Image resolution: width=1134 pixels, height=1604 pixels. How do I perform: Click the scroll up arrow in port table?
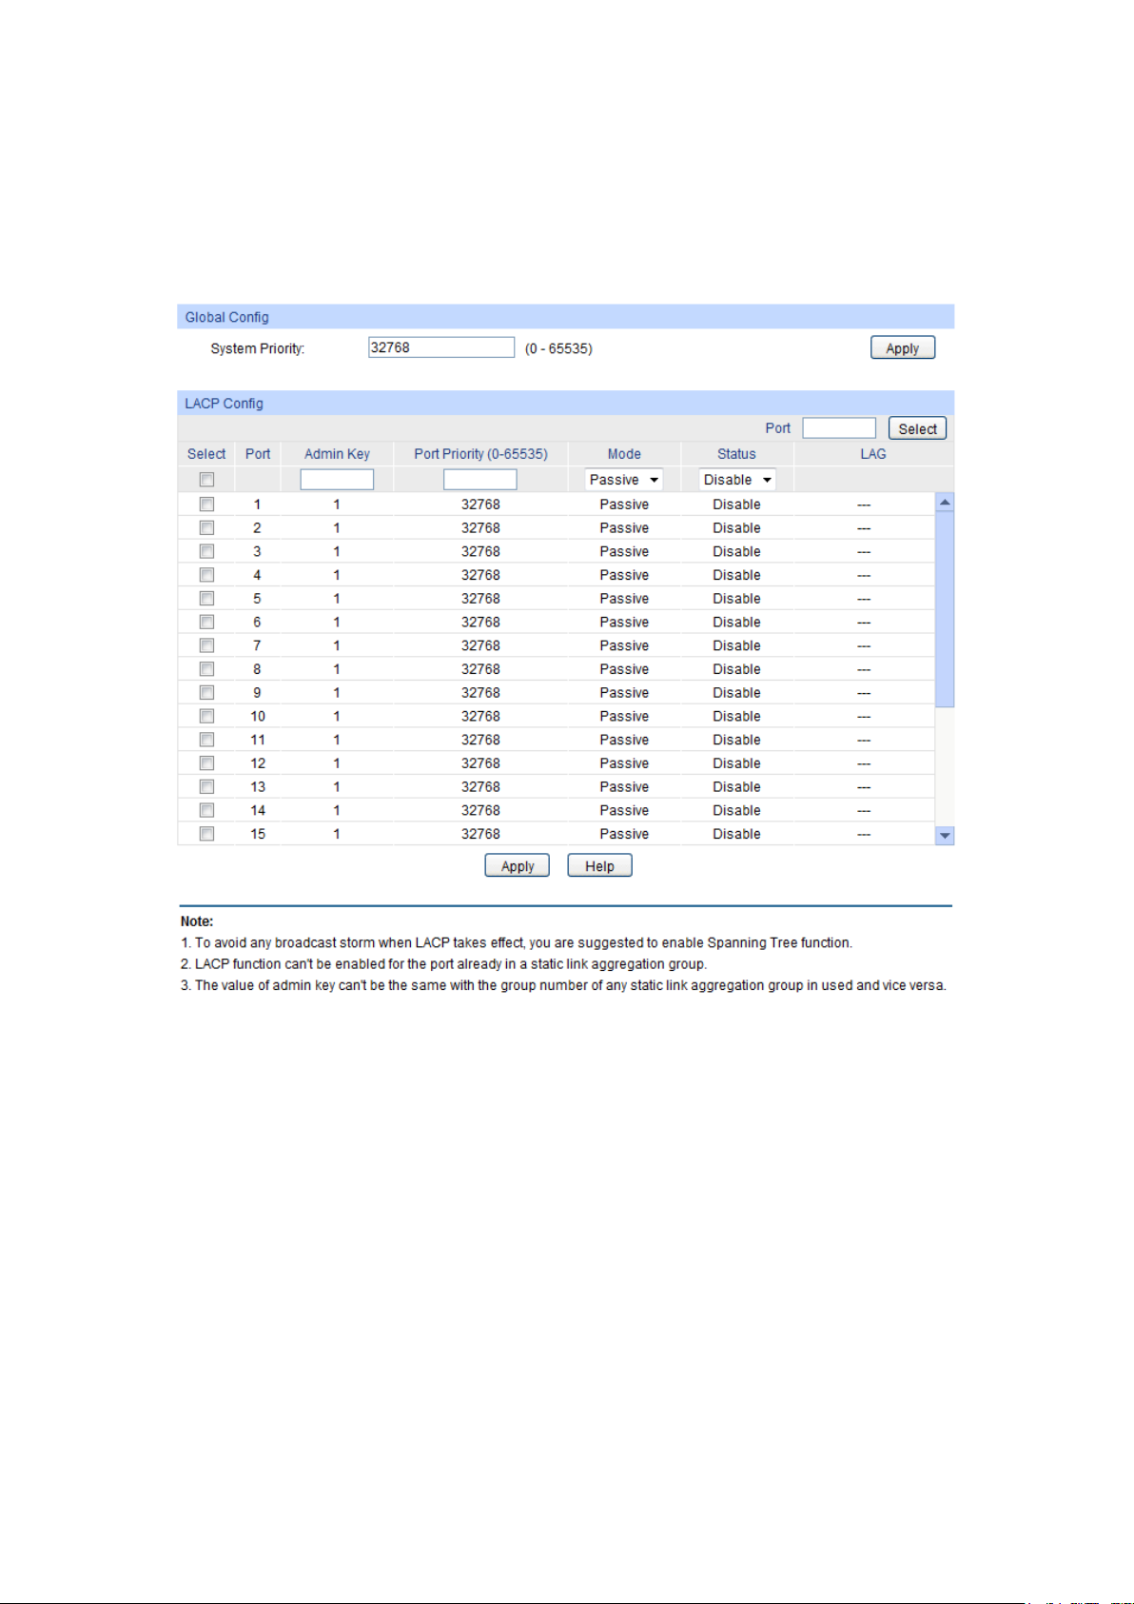(x=945, y=503)
